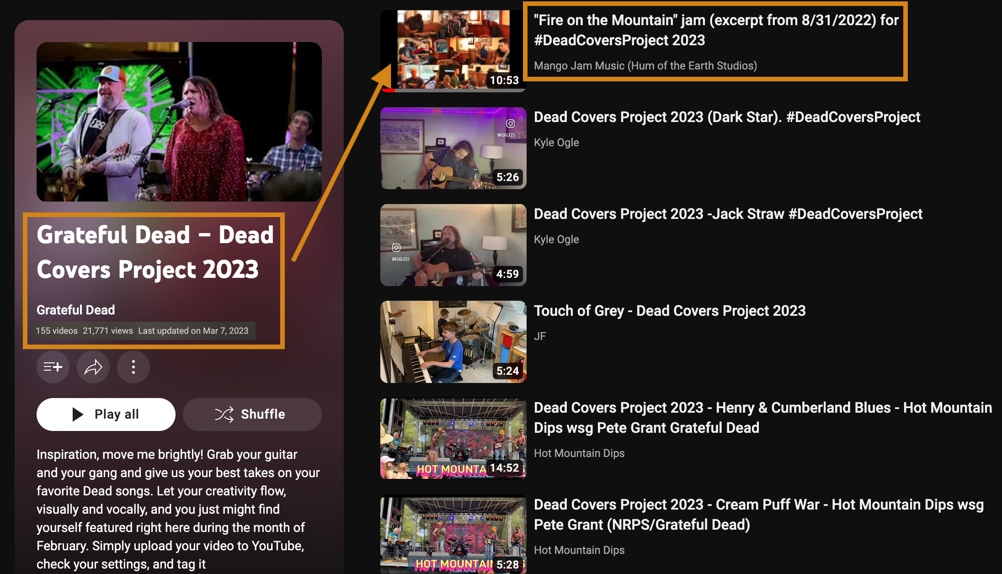Open the first Kyle Ogle channel name

pos(556,143)
